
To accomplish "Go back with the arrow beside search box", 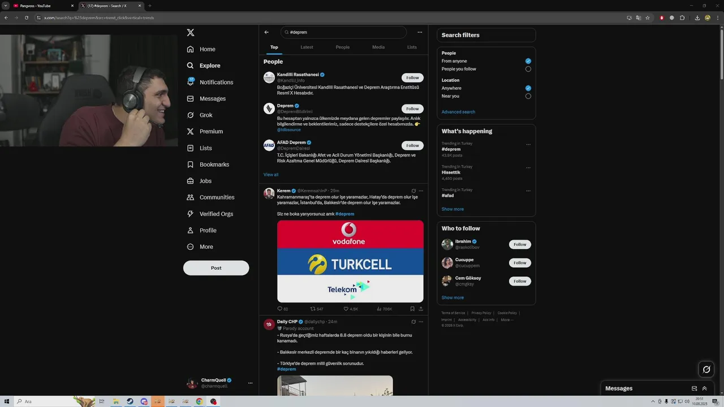I will pos(266,32).
